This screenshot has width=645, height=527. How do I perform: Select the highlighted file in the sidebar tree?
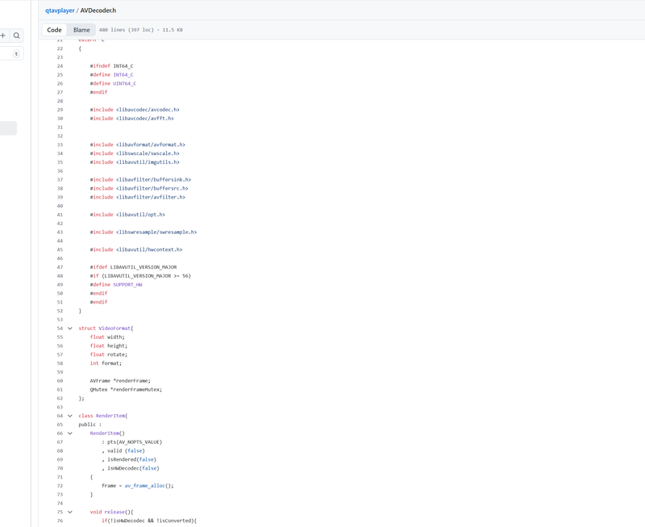(8, 128)
